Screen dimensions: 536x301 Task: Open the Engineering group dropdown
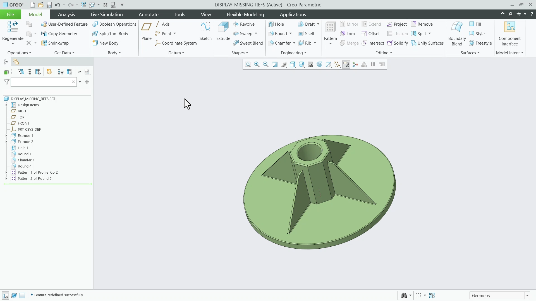294,53
